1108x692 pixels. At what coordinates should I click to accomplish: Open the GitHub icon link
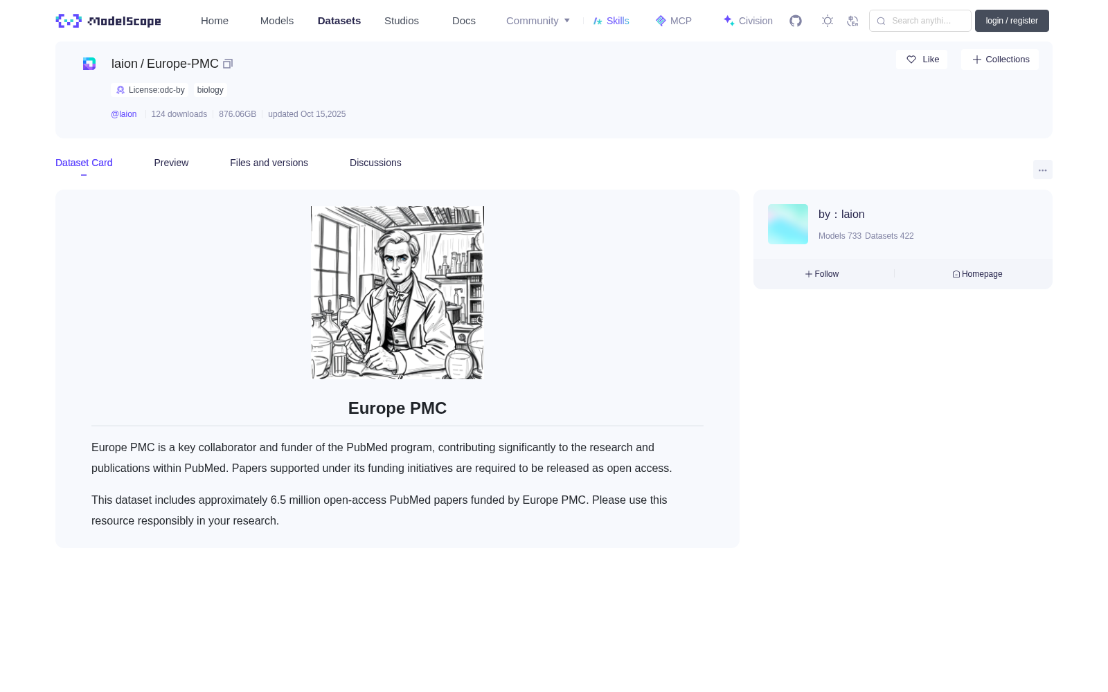coord(796,21)
